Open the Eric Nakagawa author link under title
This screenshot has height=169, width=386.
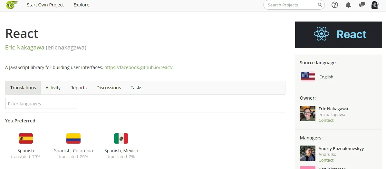click(x=24, y=48)
